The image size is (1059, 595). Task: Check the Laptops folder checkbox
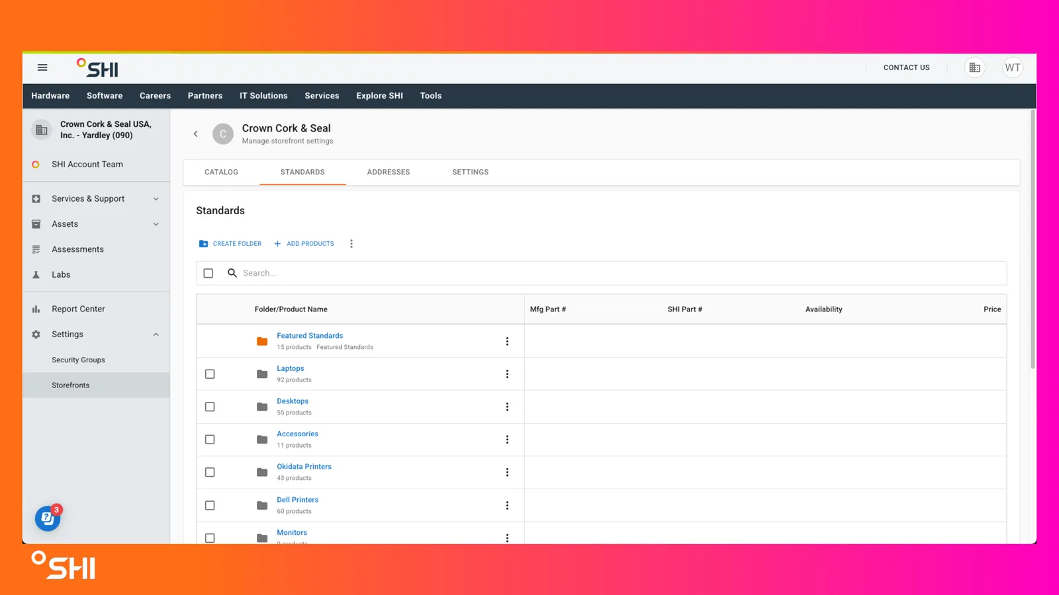[x=210, y=374]
